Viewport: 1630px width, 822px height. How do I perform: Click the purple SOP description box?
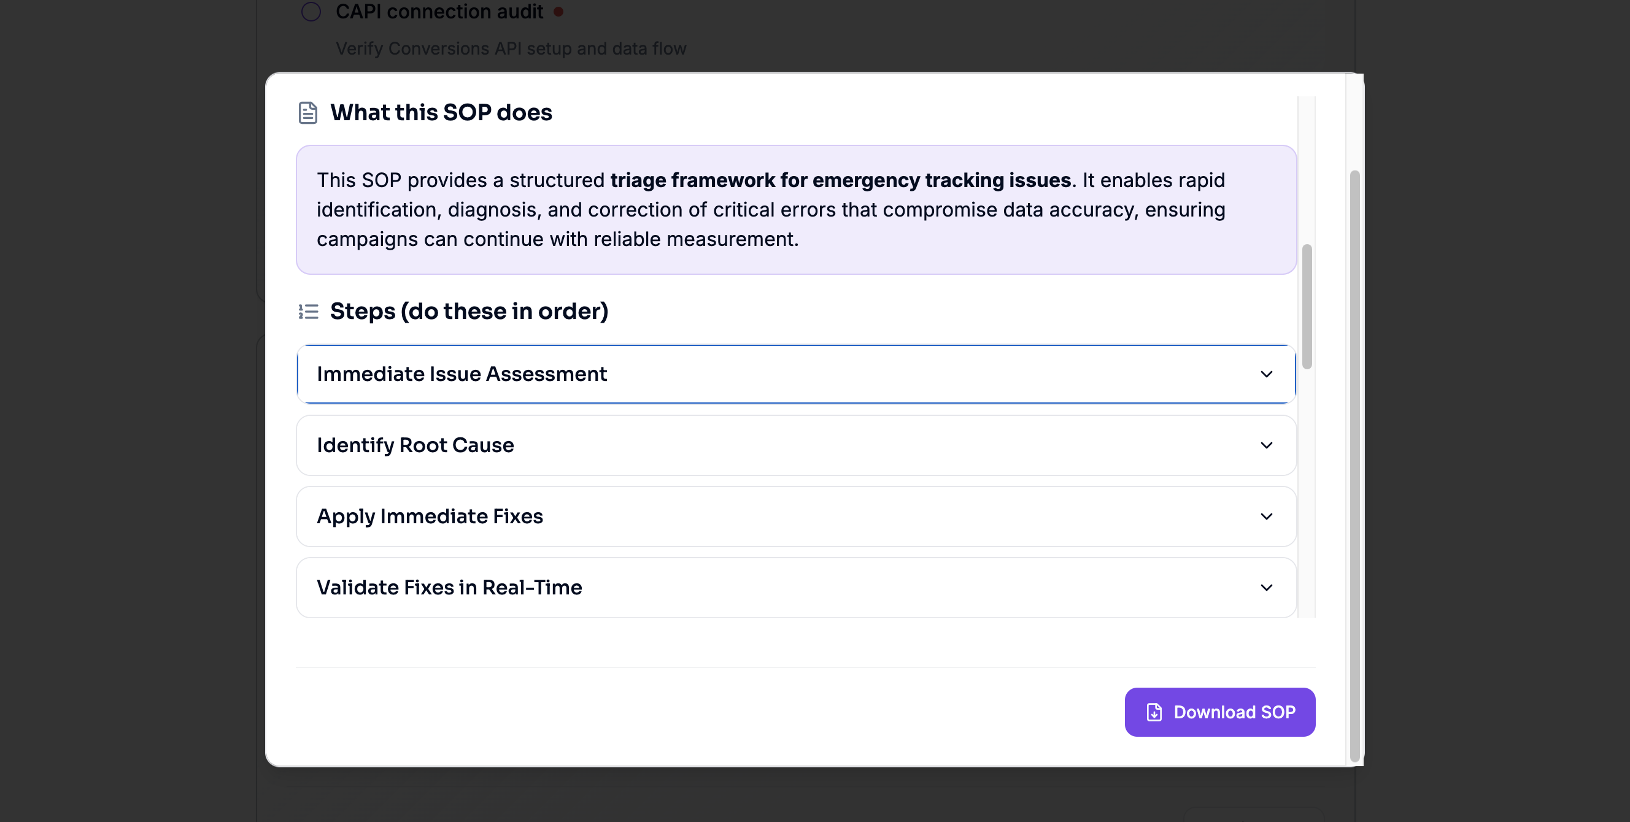pyautogui.click(x=795, y=209)
